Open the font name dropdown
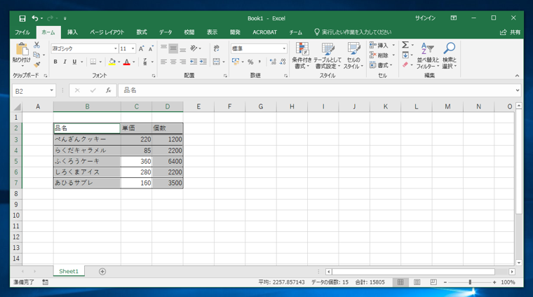This screenshot has width=533, height=297. point(115,48)
